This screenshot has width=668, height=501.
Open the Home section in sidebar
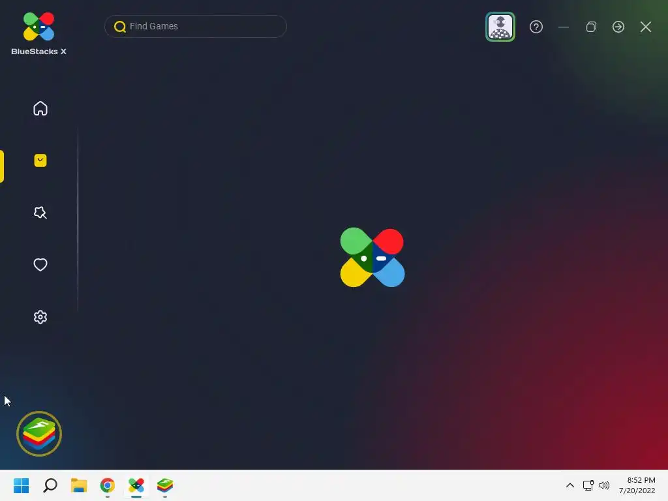point(40,109)
